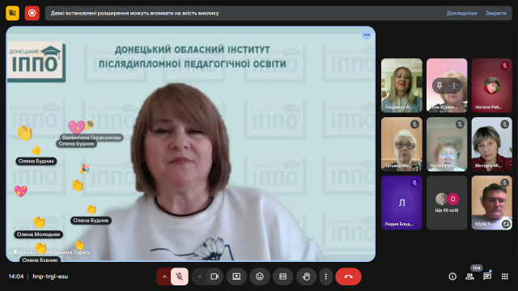Select Лидия Бонд... purple participant tile

401,203
